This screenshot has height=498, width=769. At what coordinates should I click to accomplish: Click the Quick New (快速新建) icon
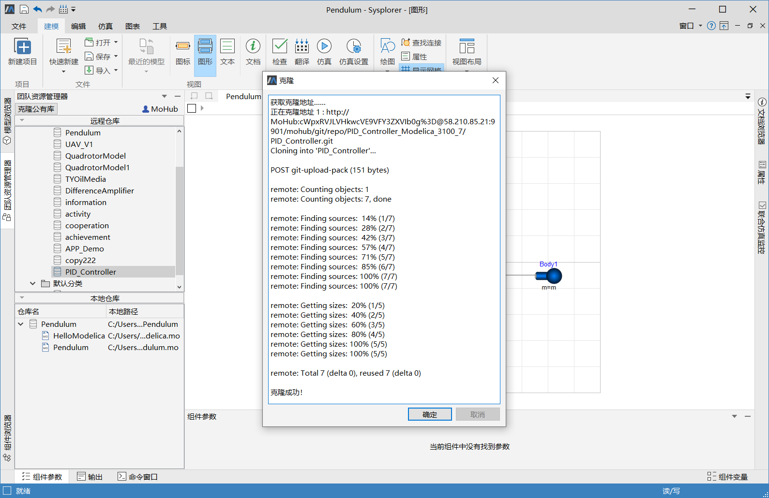(x=63, y=47)
